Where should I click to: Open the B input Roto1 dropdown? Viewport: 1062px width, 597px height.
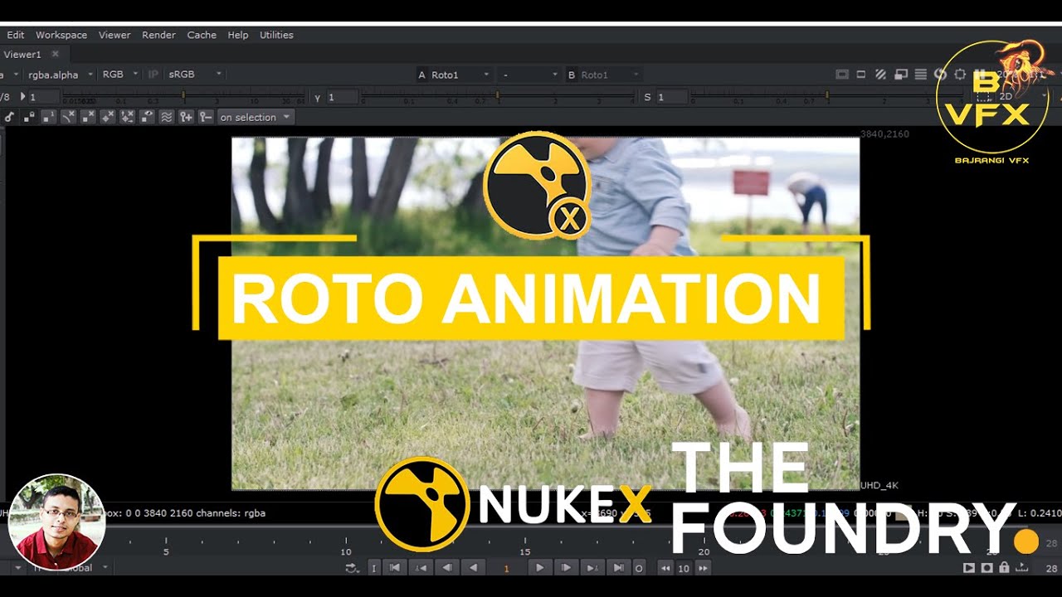pyautogui.click(x=603, y=75)
